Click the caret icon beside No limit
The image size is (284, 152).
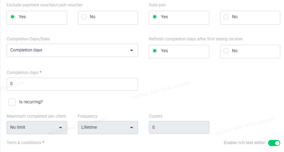61,128
